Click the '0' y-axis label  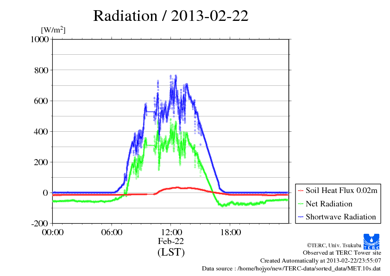(45, 193)
